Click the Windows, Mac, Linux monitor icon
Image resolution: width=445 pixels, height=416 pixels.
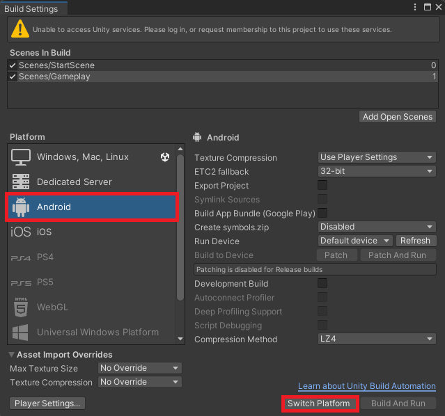click(21, 157)
